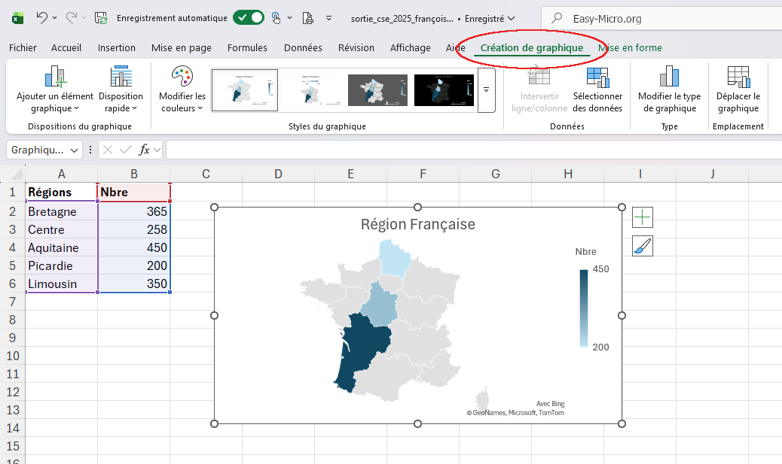Click the Ajouter un élément graphique icon

[55, 77]
